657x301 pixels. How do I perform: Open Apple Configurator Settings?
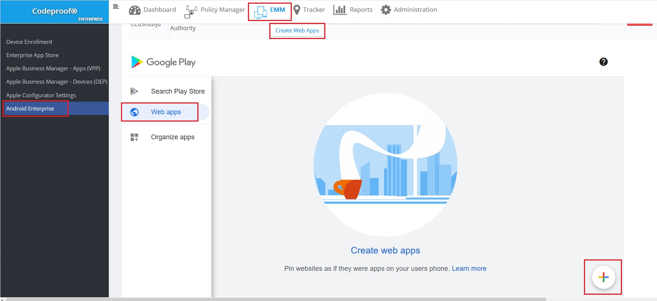[41, 95]
